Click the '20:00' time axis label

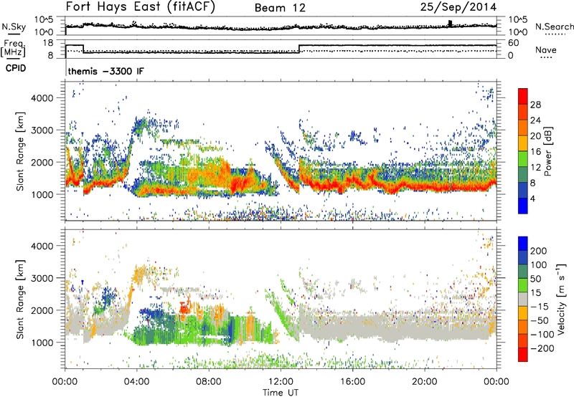pyautogui.click(x=424, y=382)
